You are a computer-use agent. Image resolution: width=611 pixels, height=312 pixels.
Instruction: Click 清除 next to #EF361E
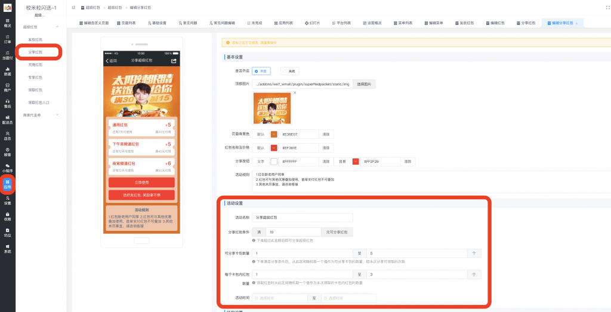coord(326,148)
